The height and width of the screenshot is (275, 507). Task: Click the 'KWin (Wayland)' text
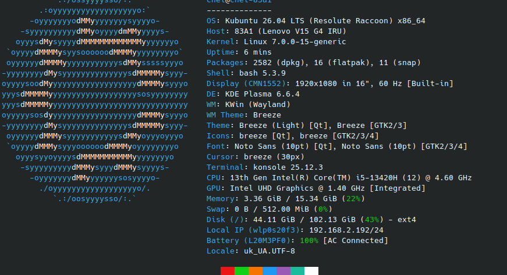point(258,105)
